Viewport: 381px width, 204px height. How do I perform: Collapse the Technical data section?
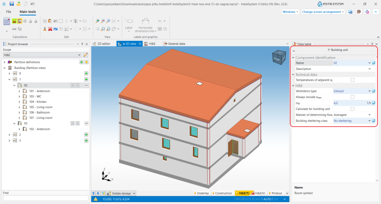coord(293,75)
